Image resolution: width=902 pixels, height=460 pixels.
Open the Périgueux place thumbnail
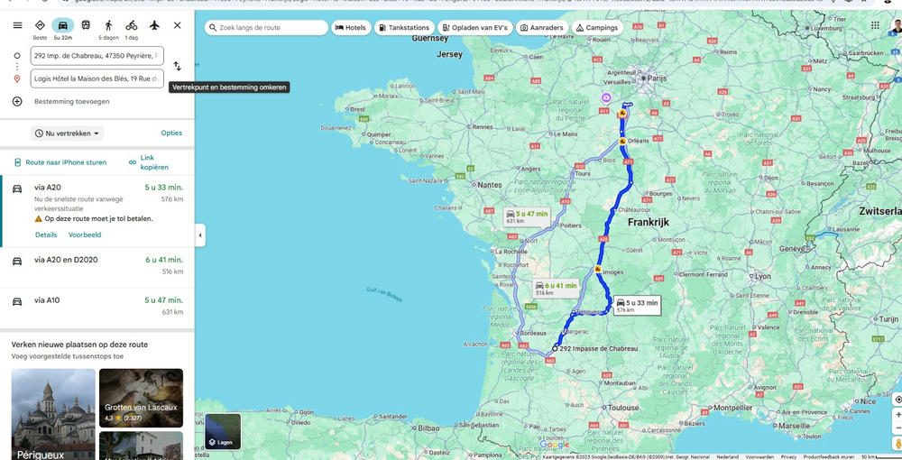click(53, 413)
